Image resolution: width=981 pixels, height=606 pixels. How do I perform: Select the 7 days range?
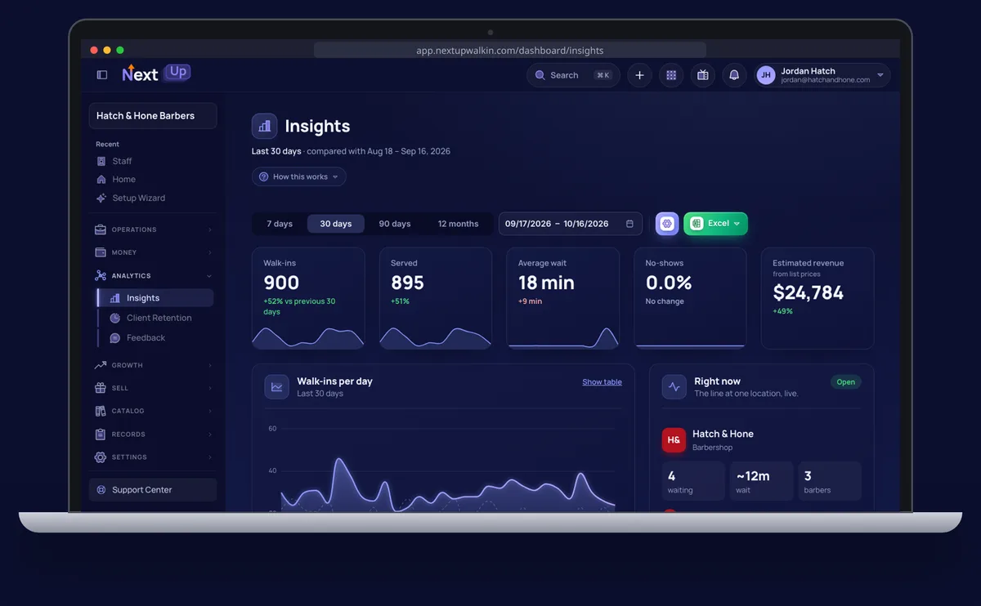coord(280,224)
